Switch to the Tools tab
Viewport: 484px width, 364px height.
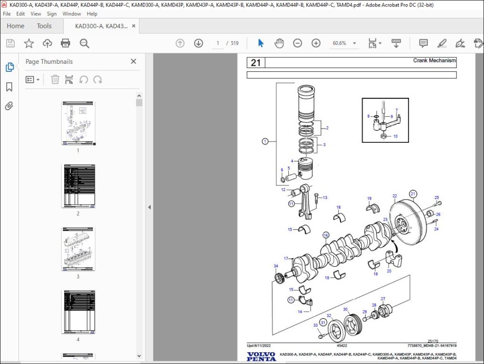point(44,26)
